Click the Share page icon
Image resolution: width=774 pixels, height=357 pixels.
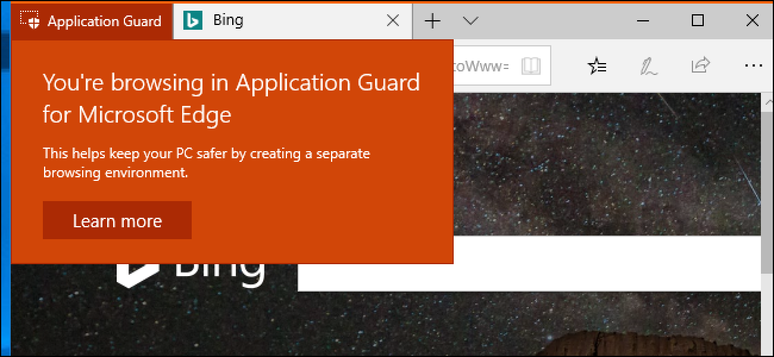pyautogui.click(x=701, y=65)
